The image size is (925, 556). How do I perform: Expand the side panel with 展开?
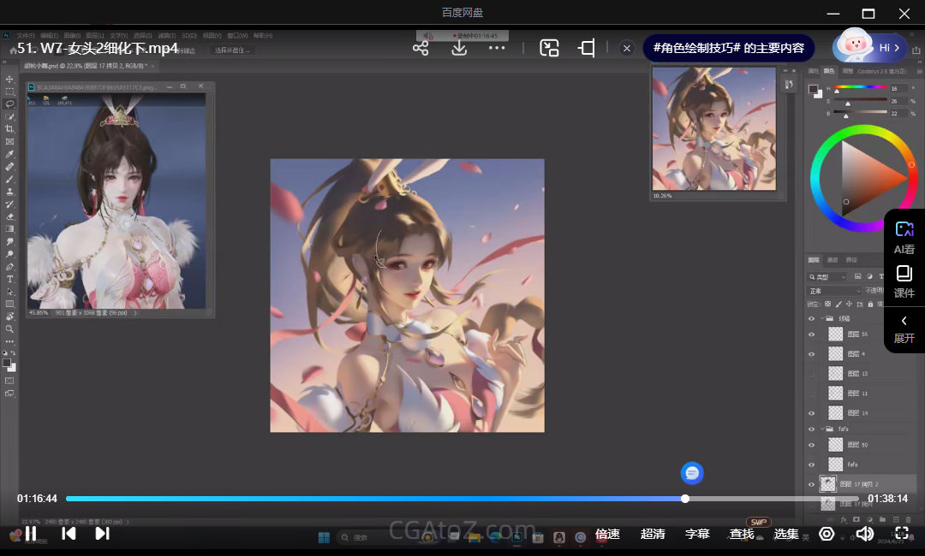click(x=904, y=329)
